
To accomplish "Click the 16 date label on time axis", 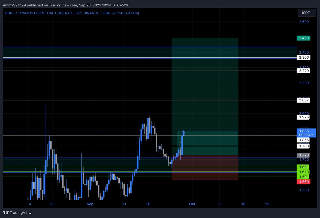I will click(x=243, y=204).
